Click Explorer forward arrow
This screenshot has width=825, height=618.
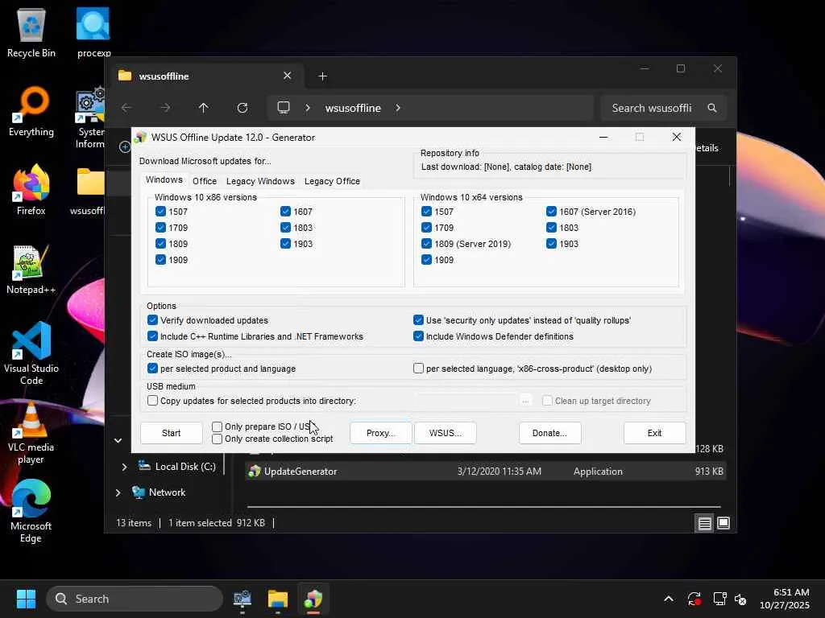click(165, 108)
